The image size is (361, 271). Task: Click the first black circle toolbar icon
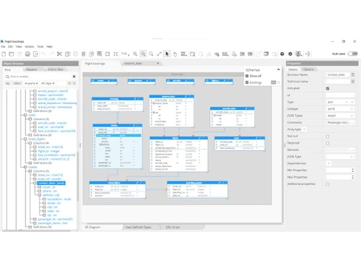coord(282,54)
